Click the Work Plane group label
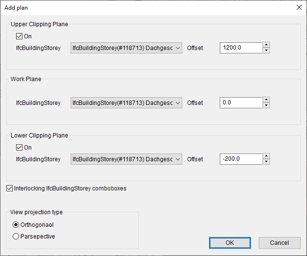The width and height of the screenshot is (307, 256). 26,79
